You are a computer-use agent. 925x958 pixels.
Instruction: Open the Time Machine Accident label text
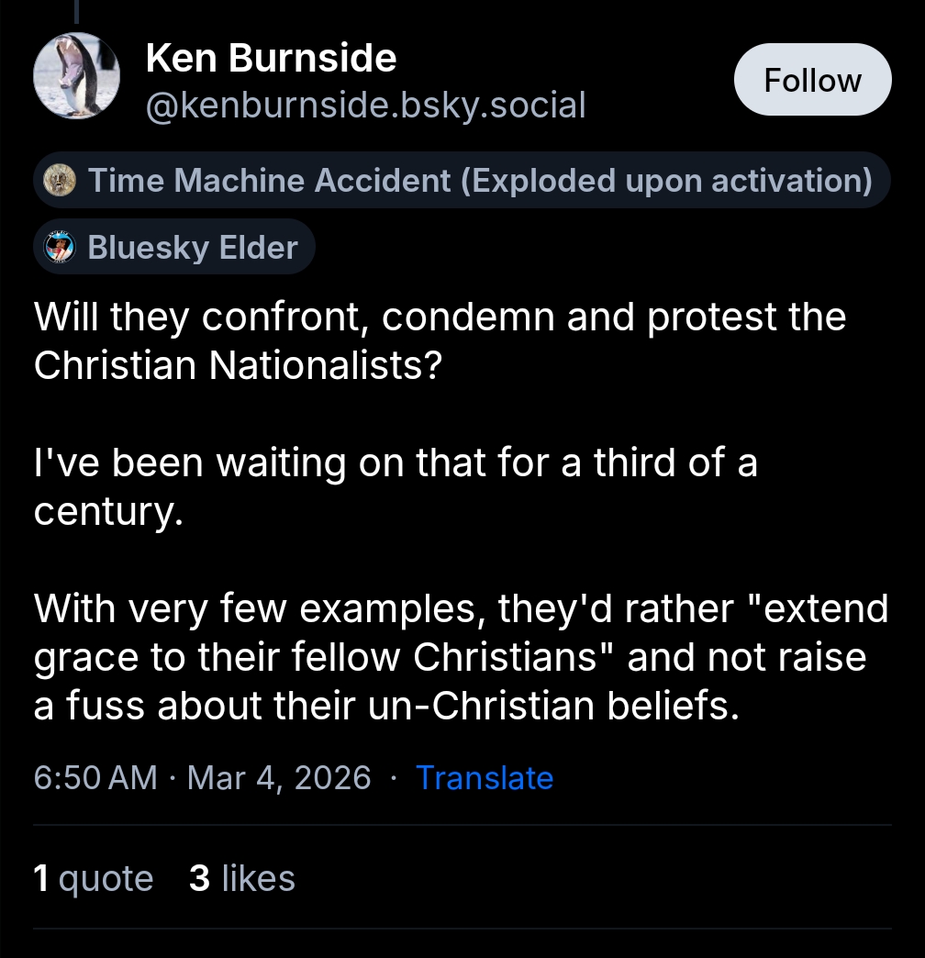pos(479,181)
